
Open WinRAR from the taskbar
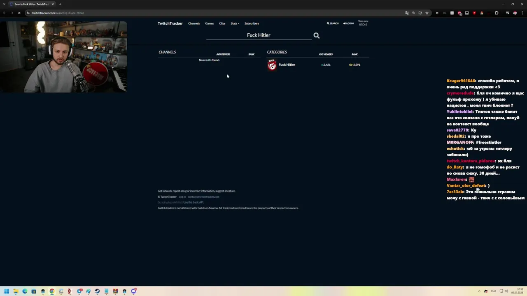coord(115,291)
